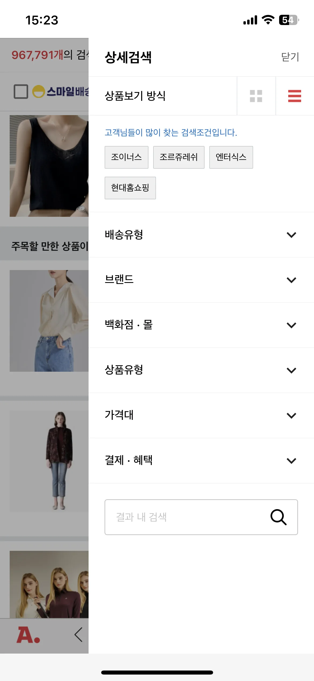Image resolution: width=314 pixels, height=681 pixels.
Task: Tap the 엔터식스 filter chip
Action: 231,157
